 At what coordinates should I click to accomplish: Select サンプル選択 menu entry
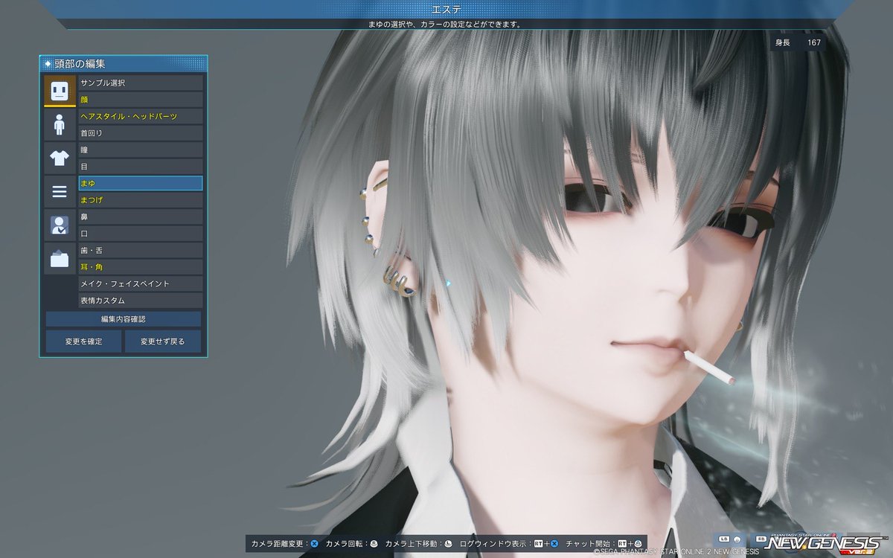click(141, 83)
